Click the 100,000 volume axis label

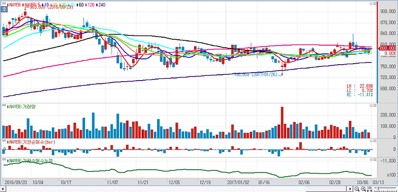point(387,126)
